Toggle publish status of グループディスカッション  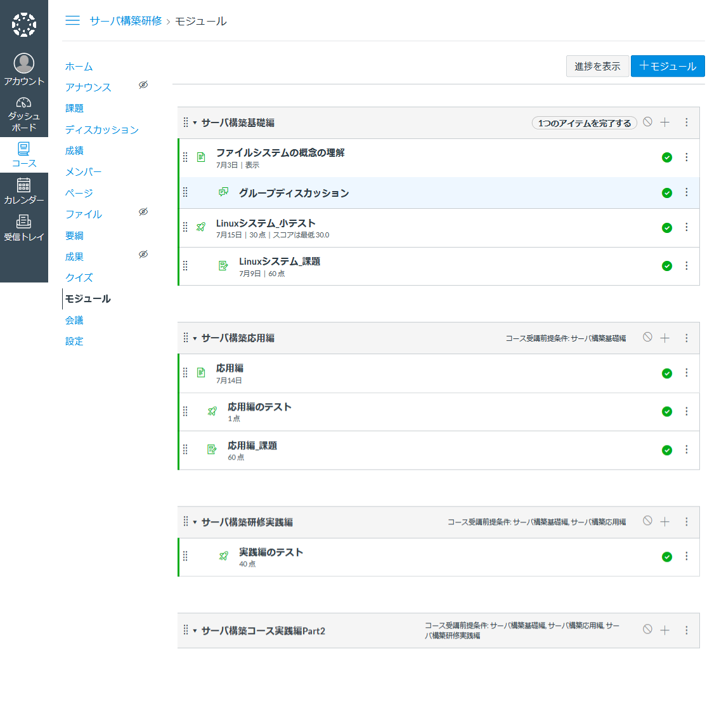pyautogui.click(x=666, y=193)
